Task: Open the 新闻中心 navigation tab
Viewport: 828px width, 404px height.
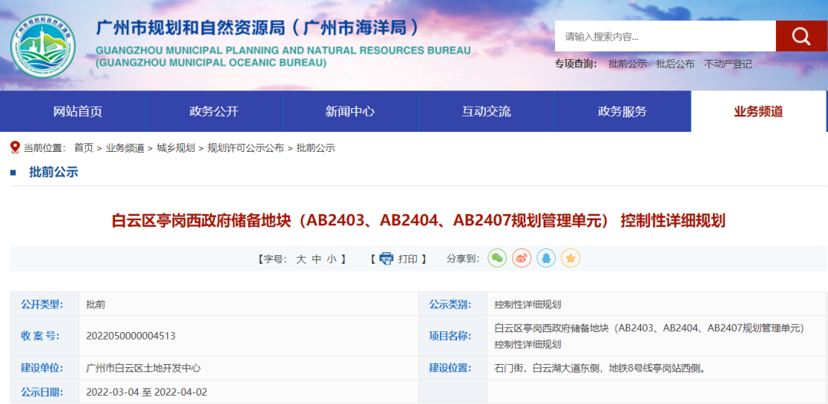Action: click(350, 111)
